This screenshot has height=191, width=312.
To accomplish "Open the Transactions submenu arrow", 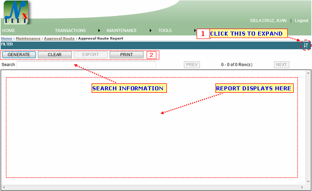I will pyautogui.click(x=99, y=31).
